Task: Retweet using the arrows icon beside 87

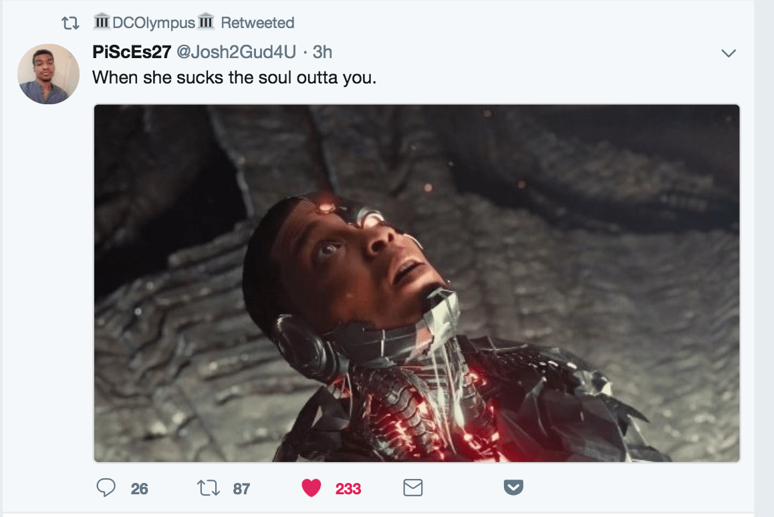Action: click(x=209, y=488)
